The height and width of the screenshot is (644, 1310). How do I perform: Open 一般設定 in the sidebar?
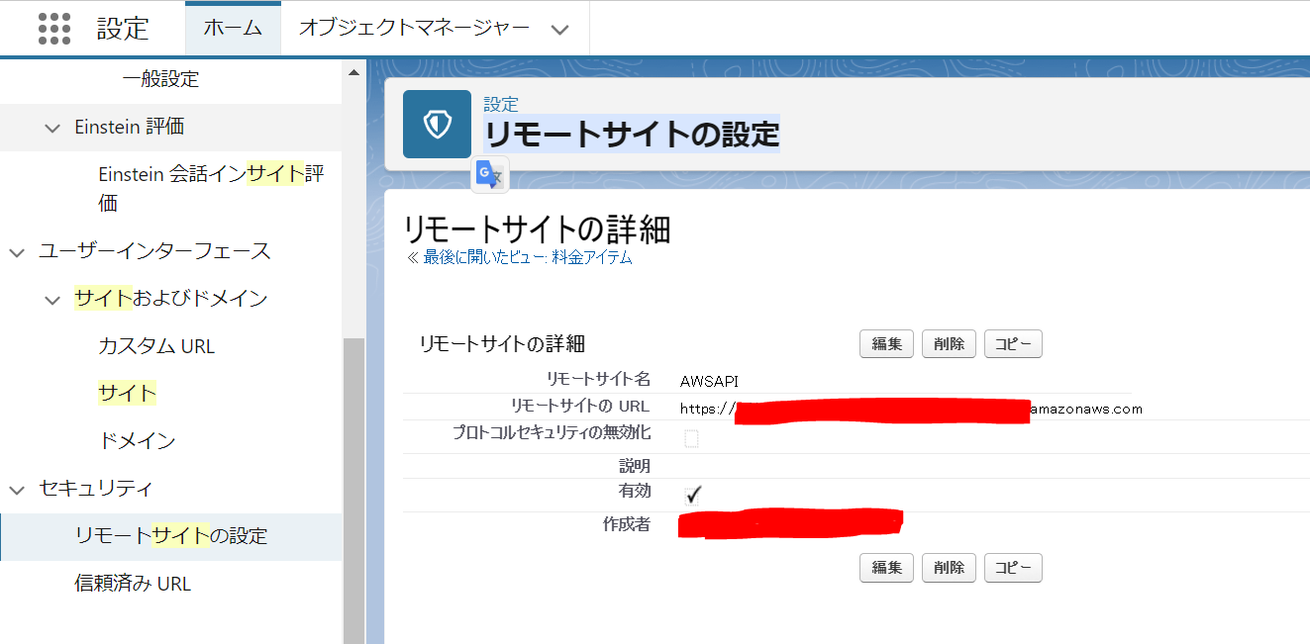point(160,79)
